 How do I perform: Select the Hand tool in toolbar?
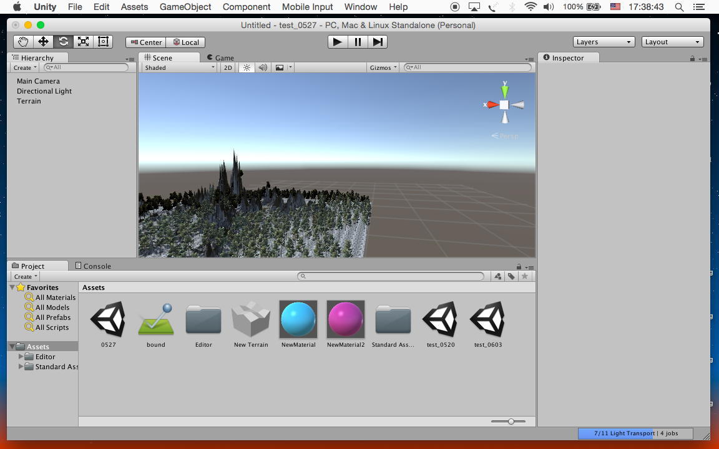(x=23, y=42)
